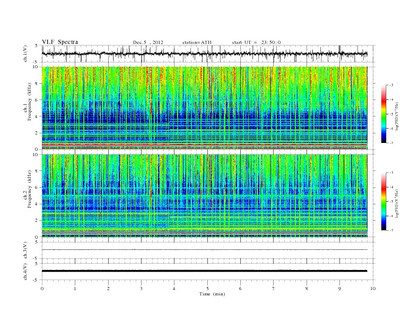
Task: Click the "4" kHz tick on ch.2 axis
Action: point(37,204)
